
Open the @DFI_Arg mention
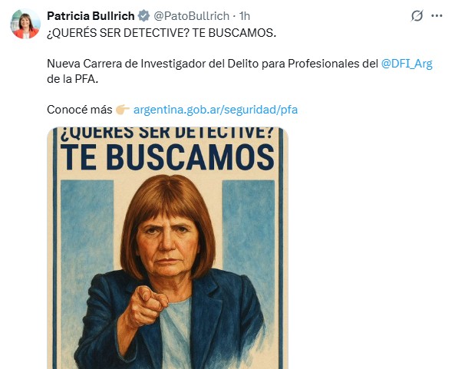click(x=407, y=64)
